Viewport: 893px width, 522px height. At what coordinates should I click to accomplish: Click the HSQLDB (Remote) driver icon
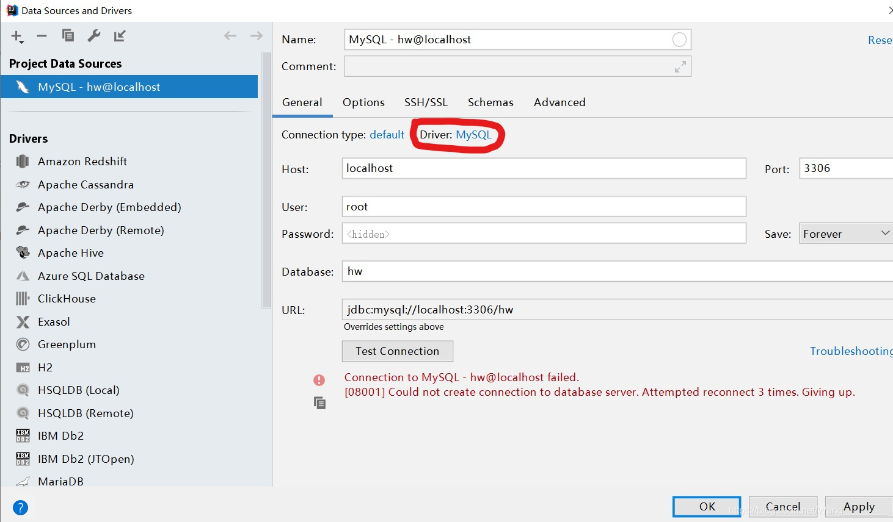pos(23,413)
